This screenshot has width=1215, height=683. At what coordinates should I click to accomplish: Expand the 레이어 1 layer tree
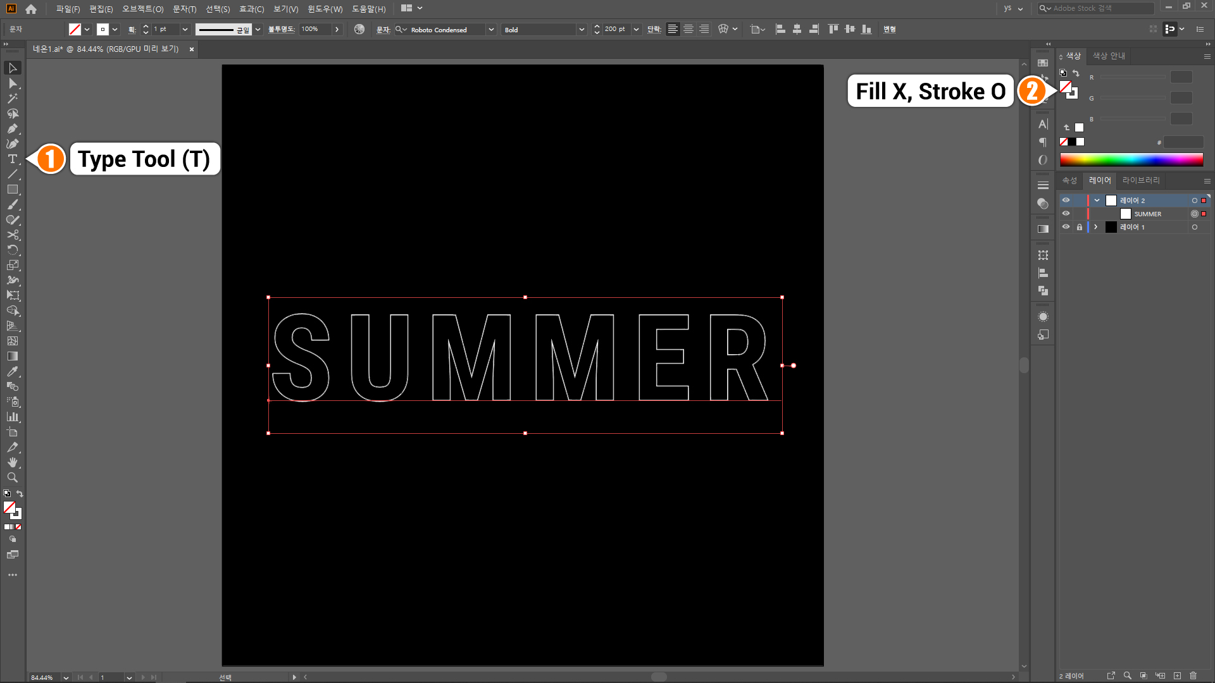pyautogui.click(x=1095, y=227)
